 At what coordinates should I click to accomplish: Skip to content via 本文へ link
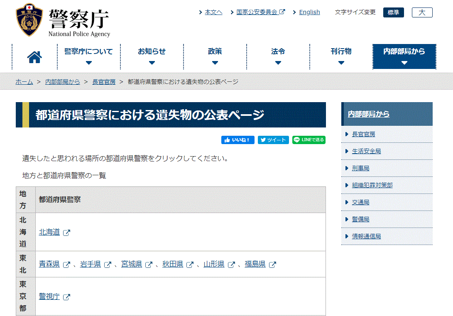pos(213,12)
